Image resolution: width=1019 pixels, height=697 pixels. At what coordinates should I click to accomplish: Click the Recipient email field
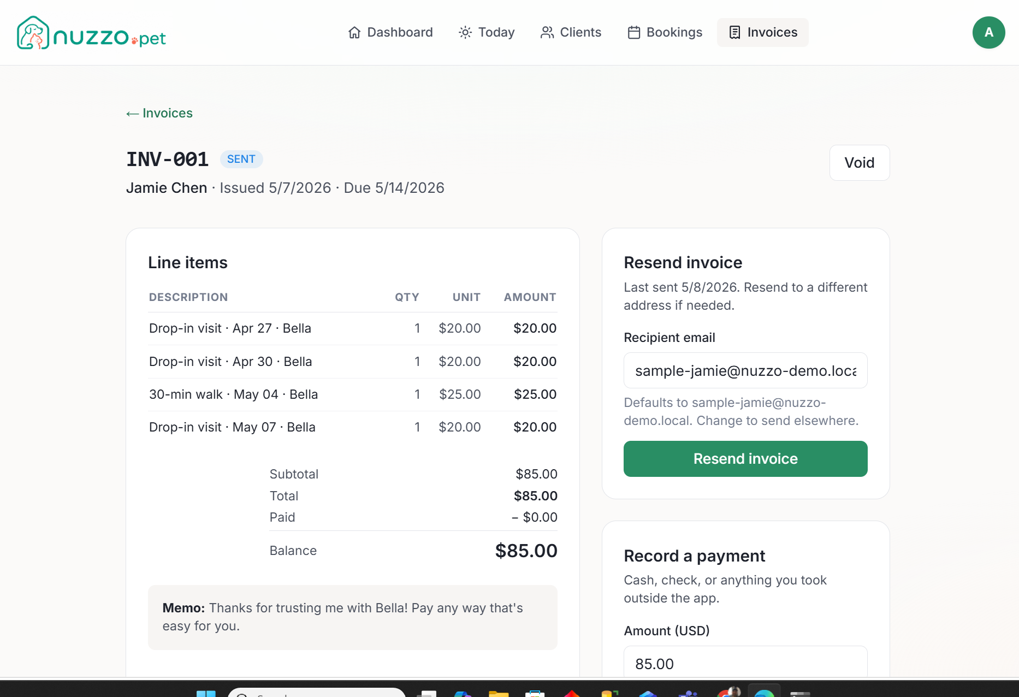click(x=745, y=370)
